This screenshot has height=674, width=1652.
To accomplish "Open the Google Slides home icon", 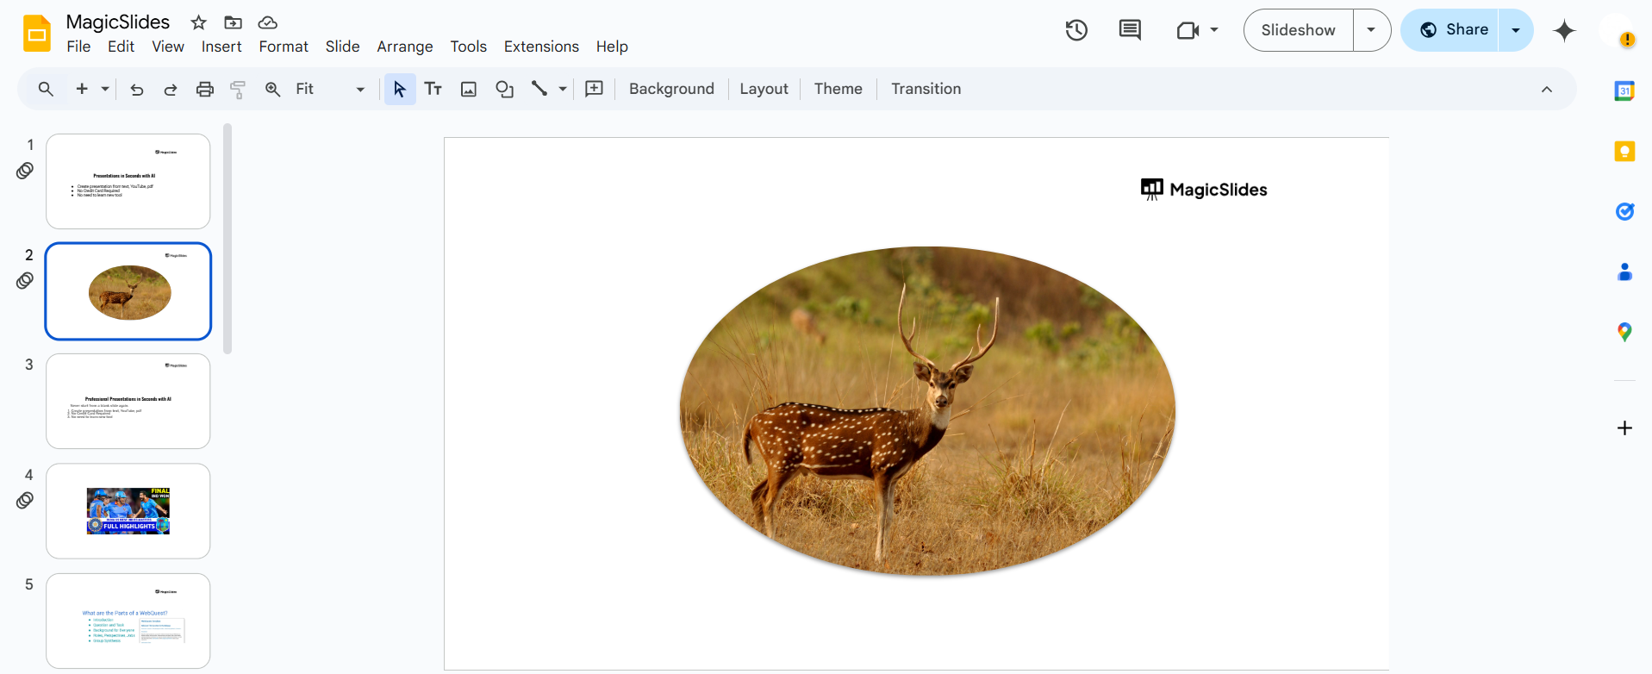I will [37, 34].
